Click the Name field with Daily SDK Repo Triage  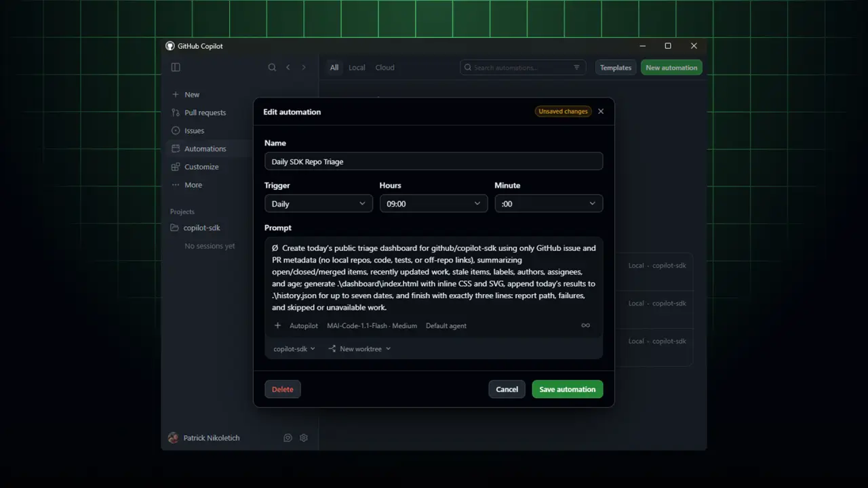pyautogui.click(x=433, y=161)
